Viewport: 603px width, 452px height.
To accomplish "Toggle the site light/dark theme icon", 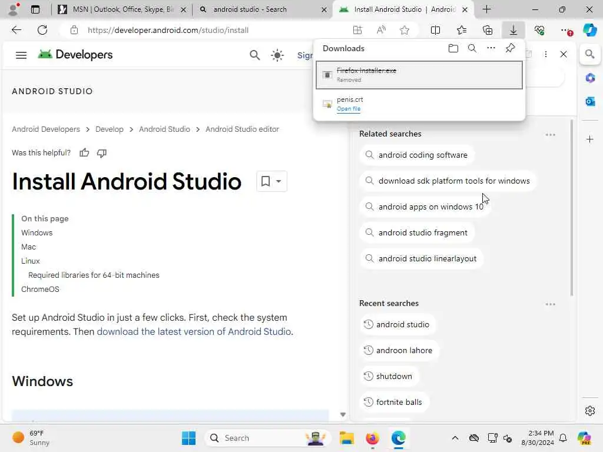I will [x=277, y=55].
